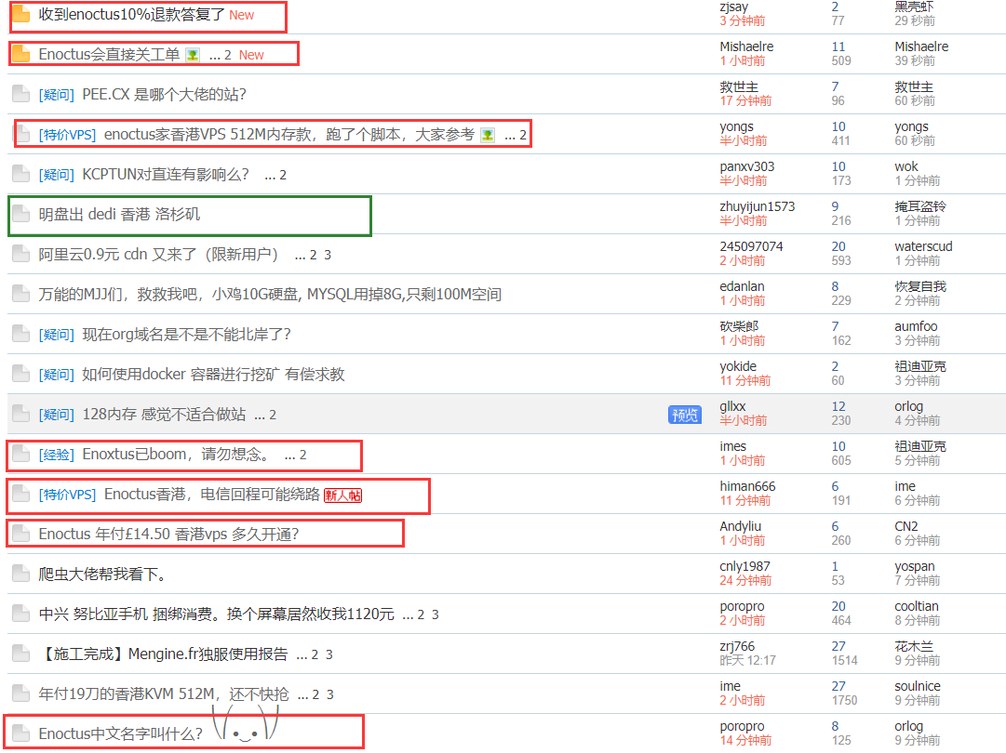Viewport: 1006px width, 753px height.
Task: Click folder icon of 收到enoctus10%退款答复了 thread
Action: coord(21,13)
